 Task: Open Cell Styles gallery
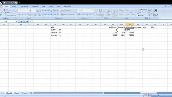pyautogui.click(x=114, y=13)
